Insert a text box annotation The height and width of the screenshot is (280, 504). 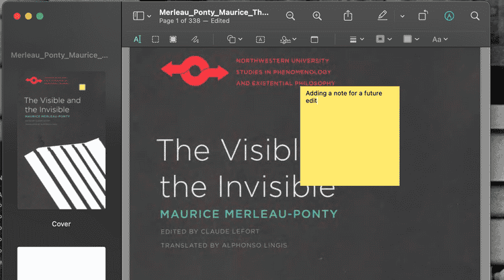click(x=260, y=40)
